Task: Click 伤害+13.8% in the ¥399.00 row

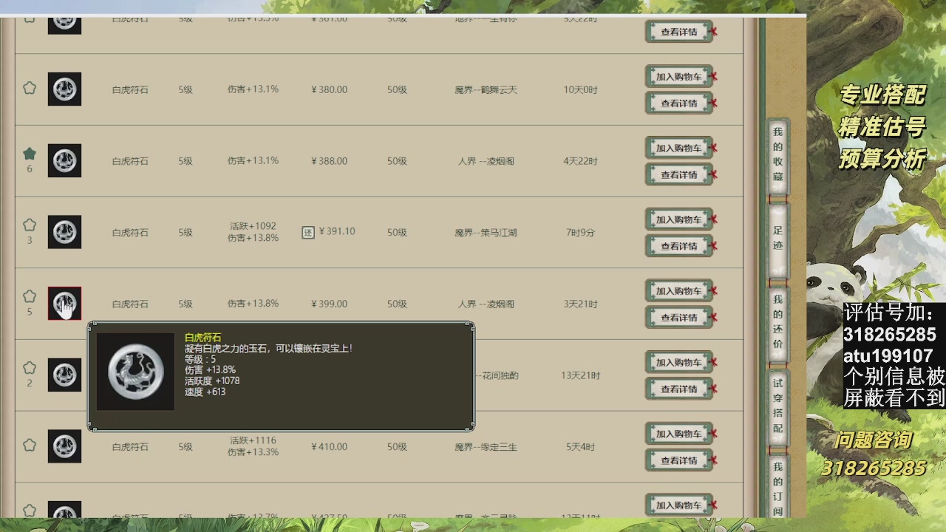Action: (253, 304)
